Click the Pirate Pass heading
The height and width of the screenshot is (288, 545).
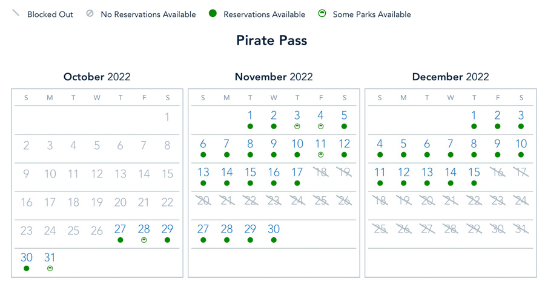(x=272, y=41)
